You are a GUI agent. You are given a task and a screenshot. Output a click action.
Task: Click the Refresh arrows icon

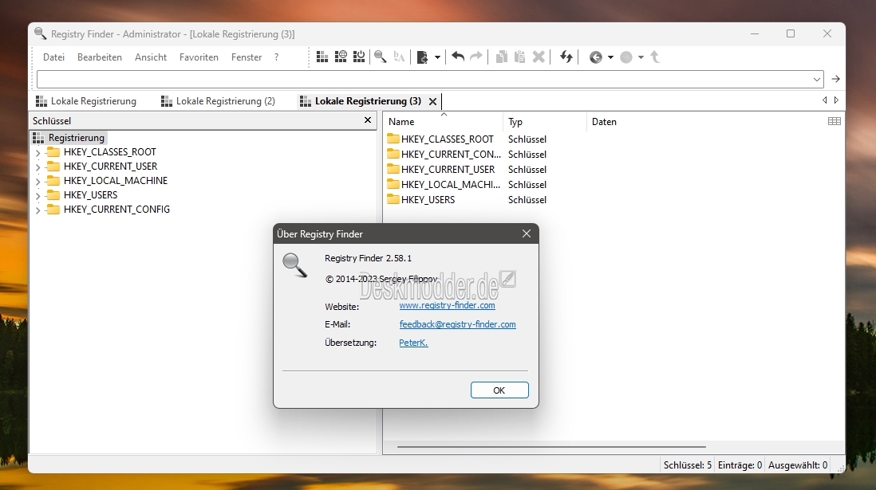pyautogui.click(x=566, y=57)
